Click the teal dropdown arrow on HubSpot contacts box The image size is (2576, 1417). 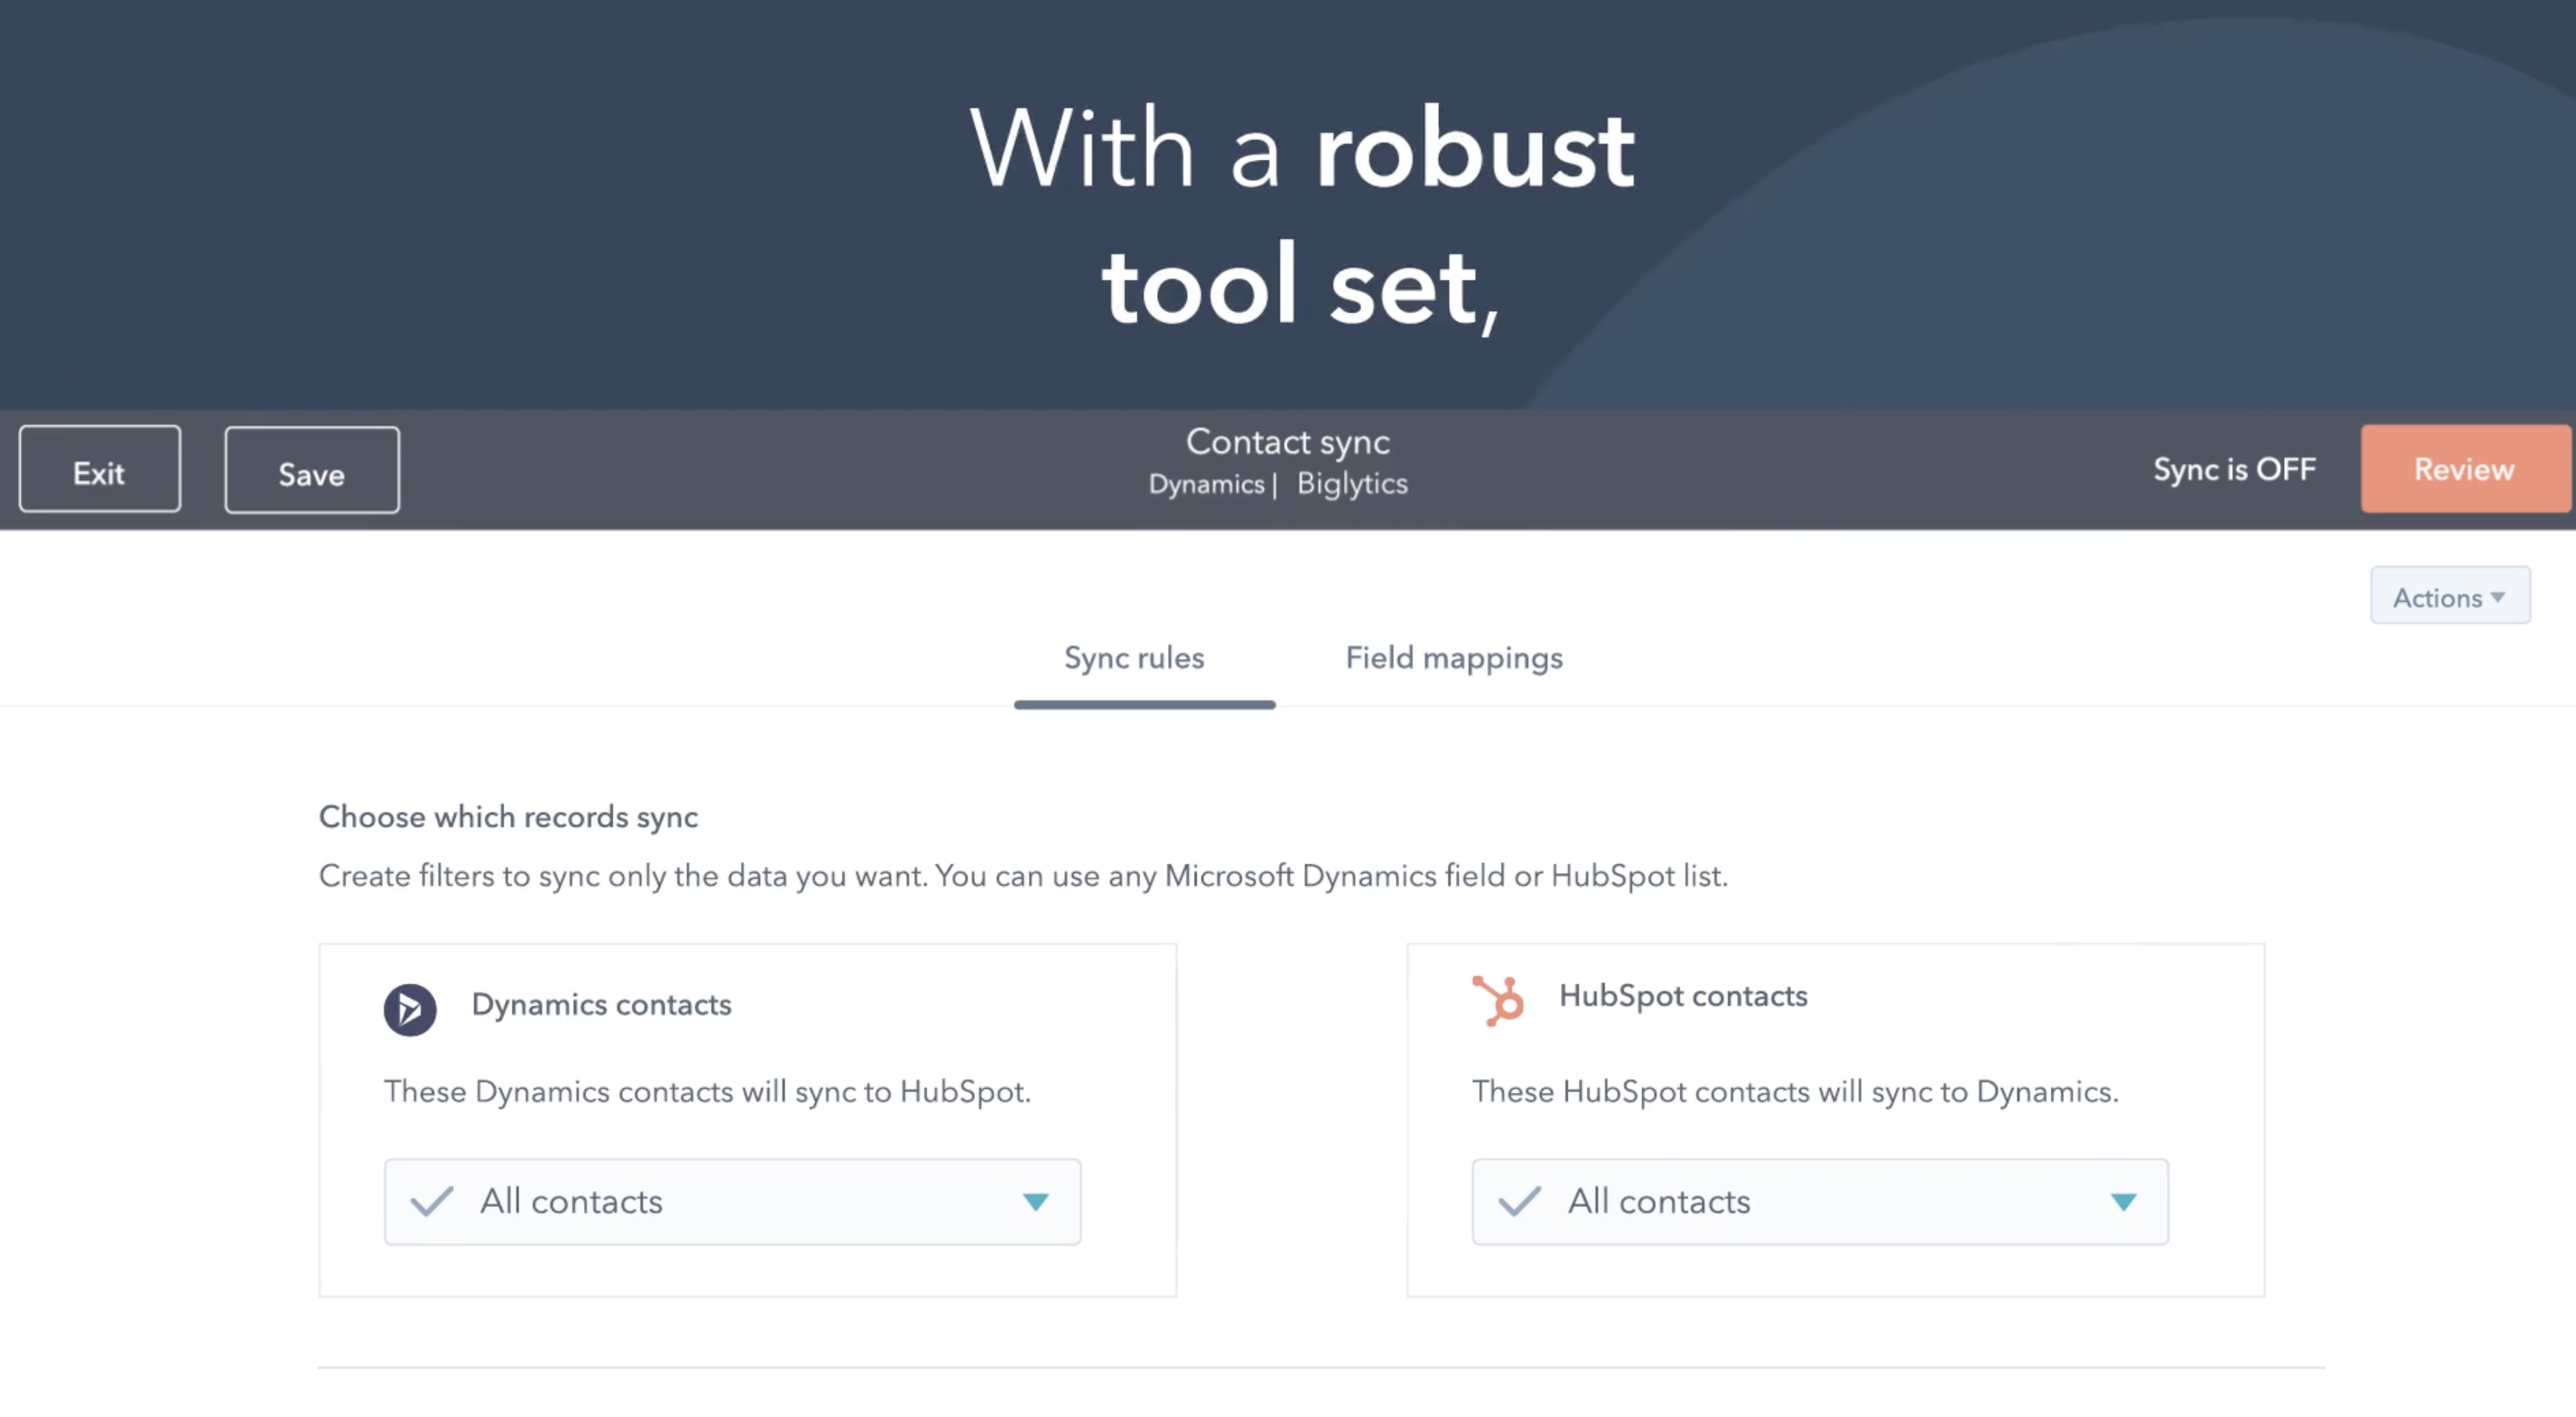(2125, 1204)
